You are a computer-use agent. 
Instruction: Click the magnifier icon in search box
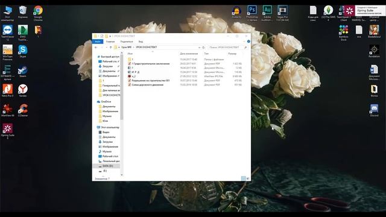pyautogui.click(x=245, y=47)
